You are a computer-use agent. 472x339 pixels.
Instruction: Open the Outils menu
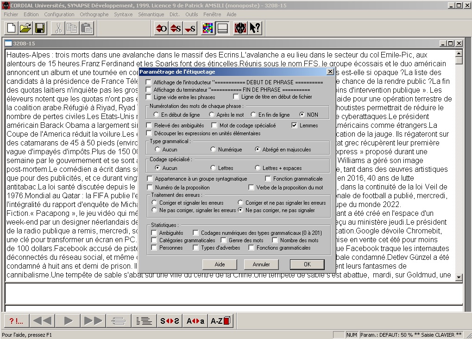(191, 14)
